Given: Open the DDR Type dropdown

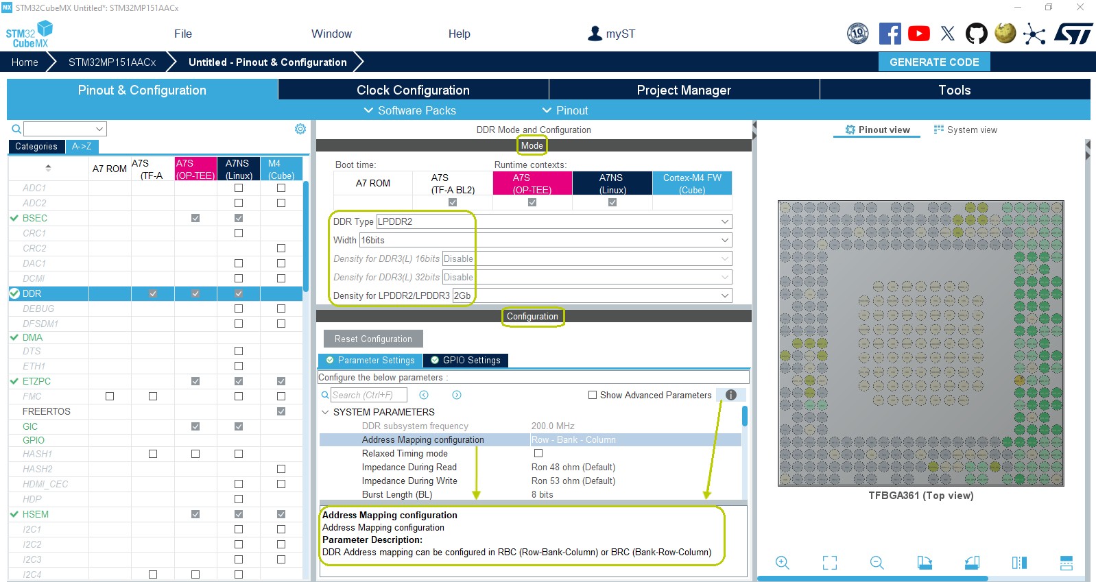Looking at the screenshot, I should (x=554, y=221).
